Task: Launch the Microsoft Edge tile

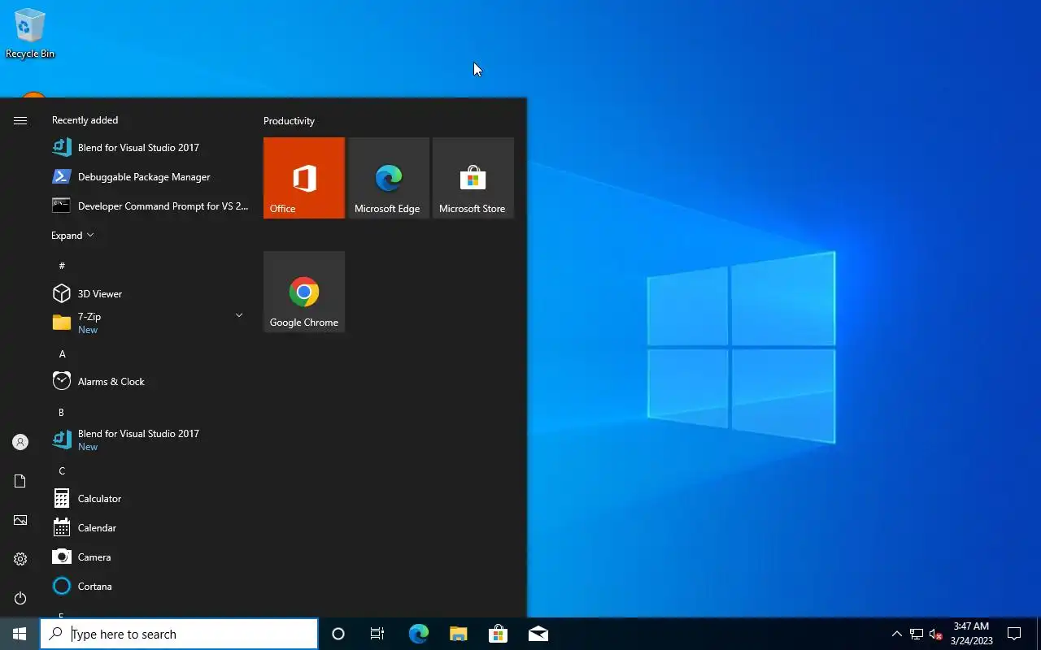Action: click(x=389, y=178)
